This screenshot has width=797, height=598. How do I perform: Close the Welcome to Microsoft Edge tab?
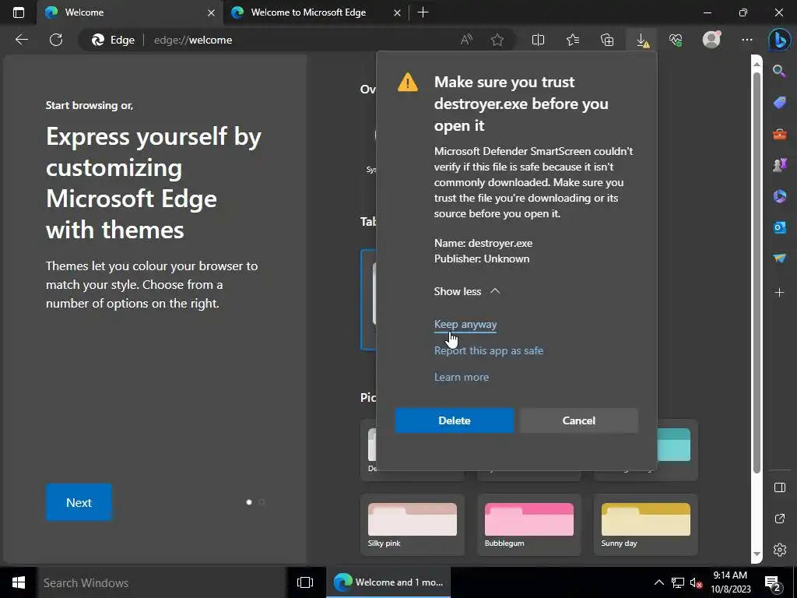click(x=397, y=12)
